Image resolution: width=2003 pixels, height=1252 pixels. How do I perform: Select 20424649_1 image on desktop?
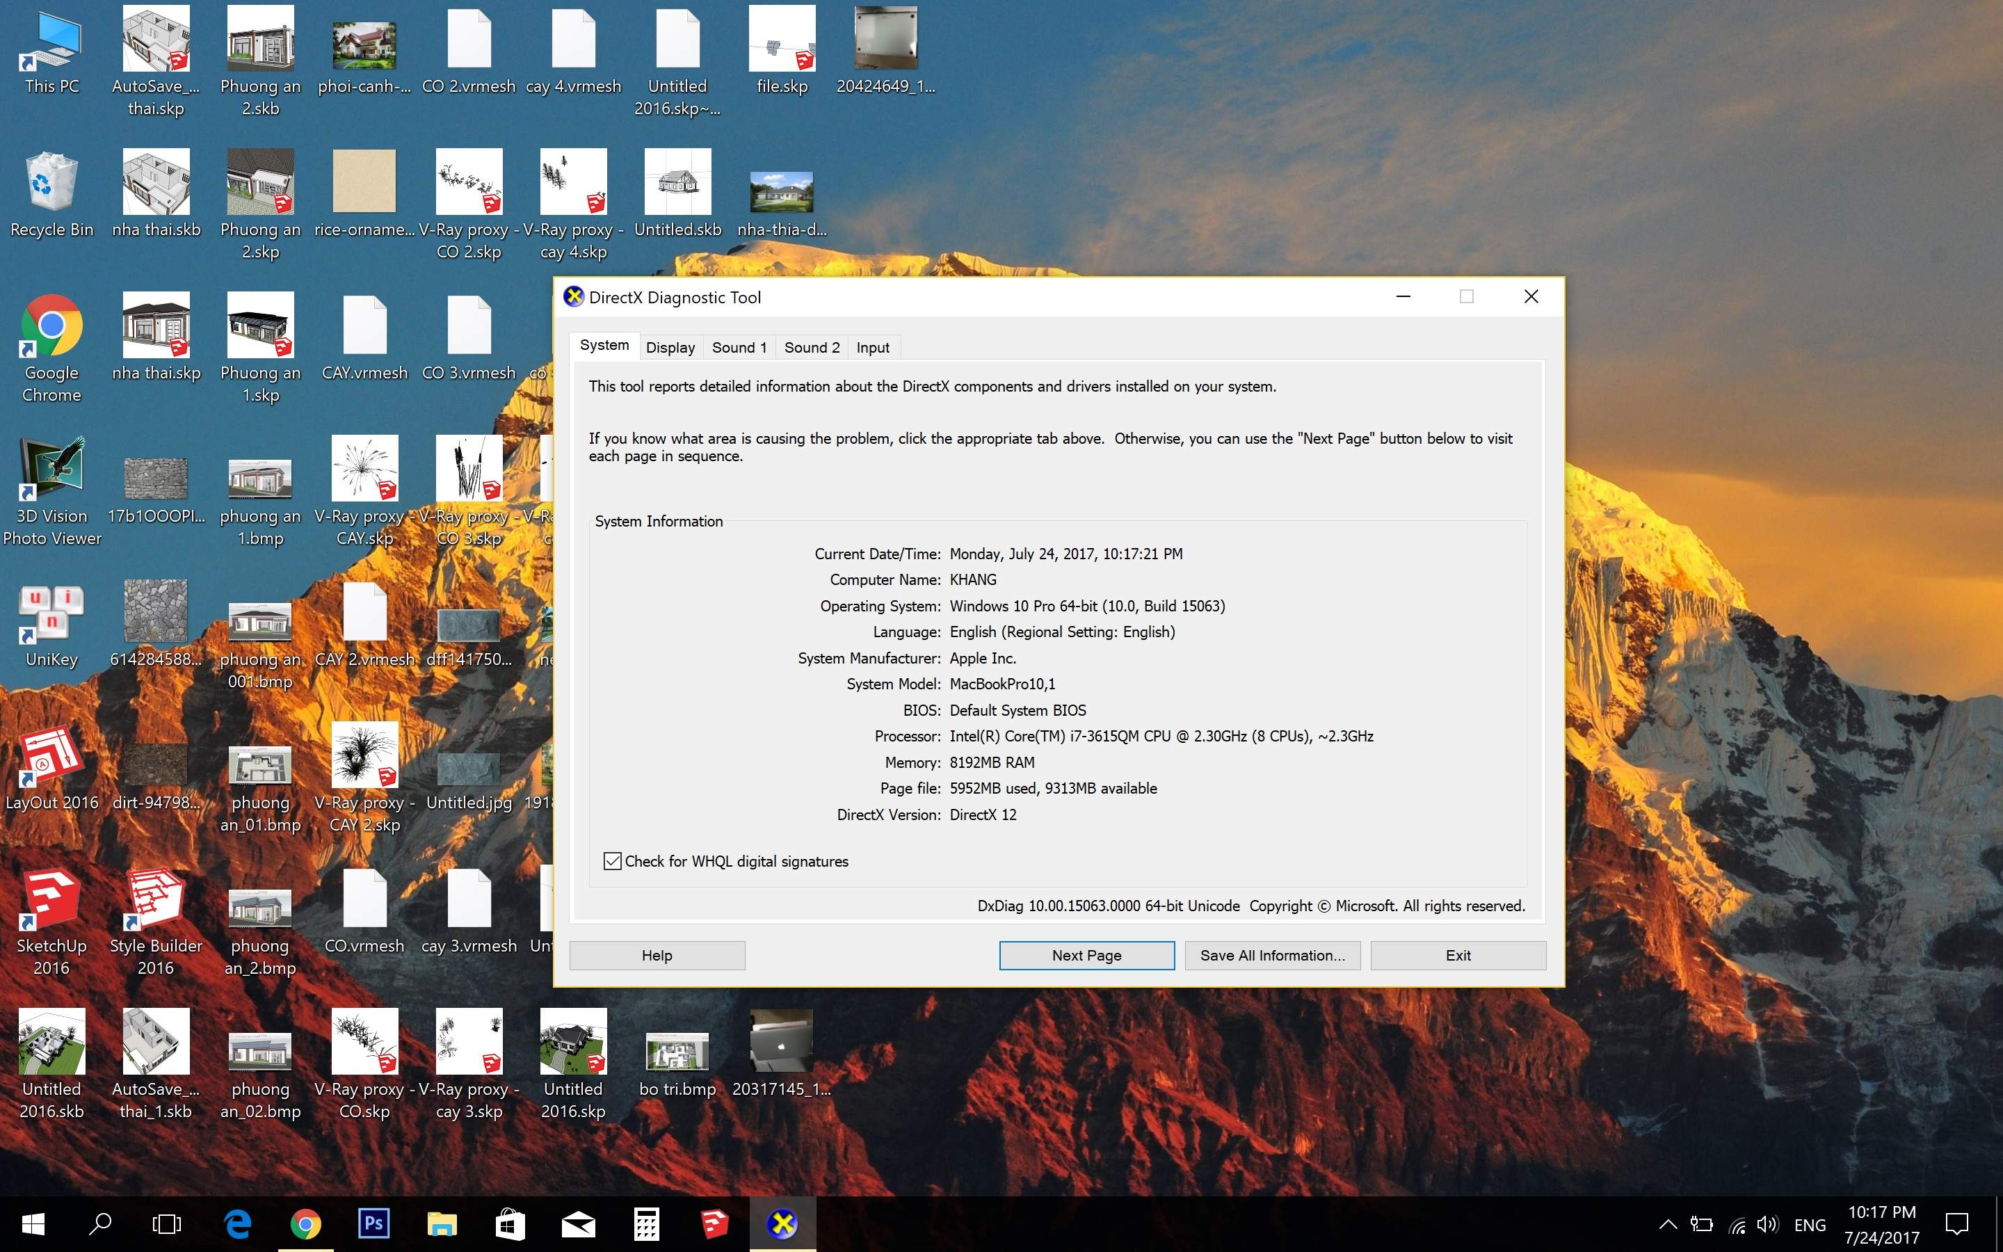click(x=885, y=51)
